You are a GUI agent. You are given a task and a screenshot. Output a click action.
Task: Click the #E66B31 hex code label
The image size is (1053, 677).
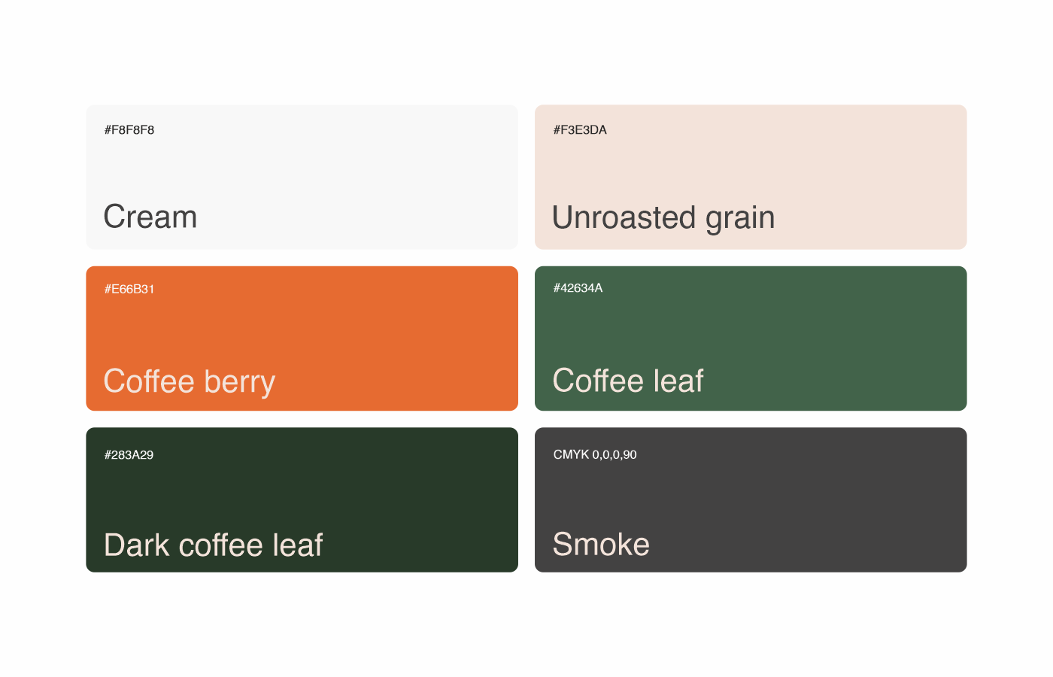129,289
